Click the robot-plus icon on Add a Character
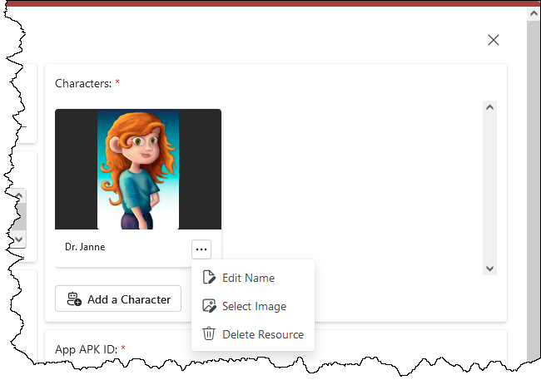The height and width of the screenshot is (380, 541). (x=73, y=299)
